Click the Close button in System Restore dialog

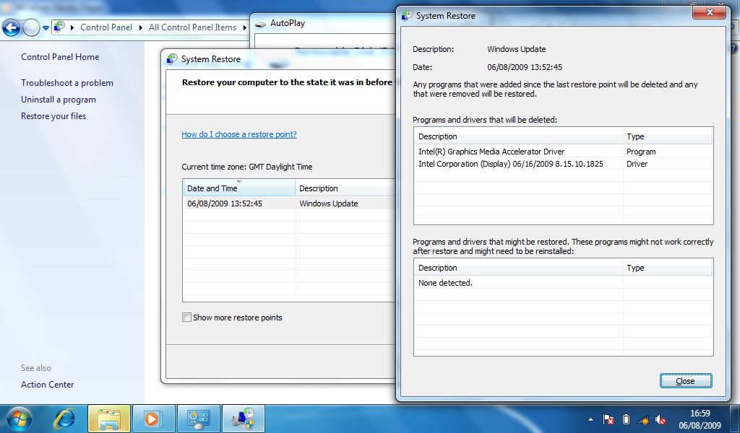click(x=685, y=381)
